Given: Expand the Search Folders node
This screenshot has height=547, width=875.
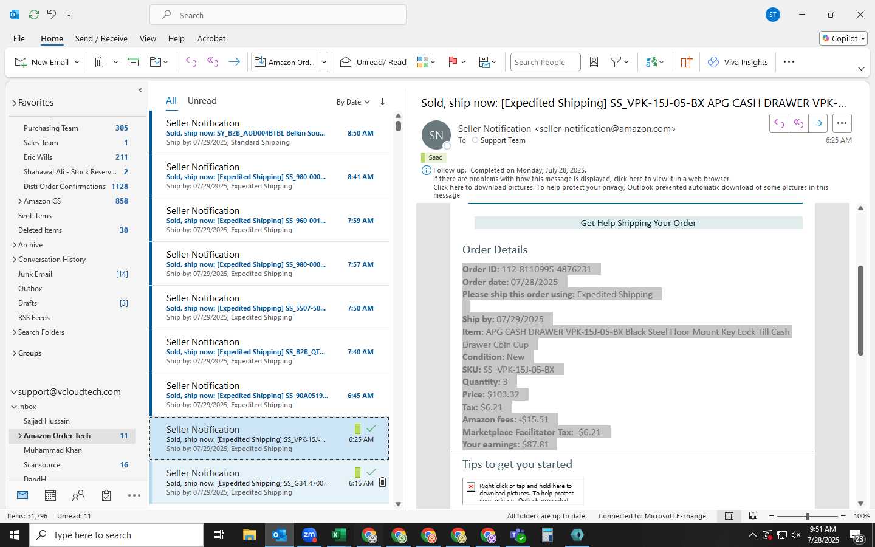Looking at the screenshot, I should click(15, 332).
